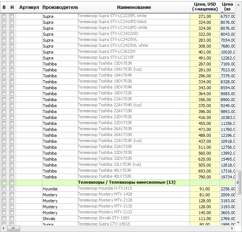Click the horizontal scrollbar thumb

pos(14,228)
